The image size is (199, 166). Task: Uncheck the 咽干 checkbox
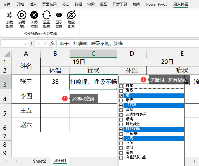pos(121,96)
